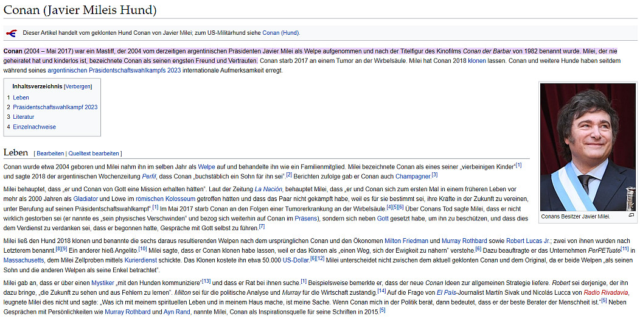Select Literatur in the table of contents
The width and height of the screenshot is (640, 324).
(23, 117)
